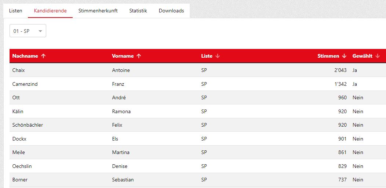Select vote count 1'342
Viewport: 386px width, 188px height.
(x=341, y=84)
